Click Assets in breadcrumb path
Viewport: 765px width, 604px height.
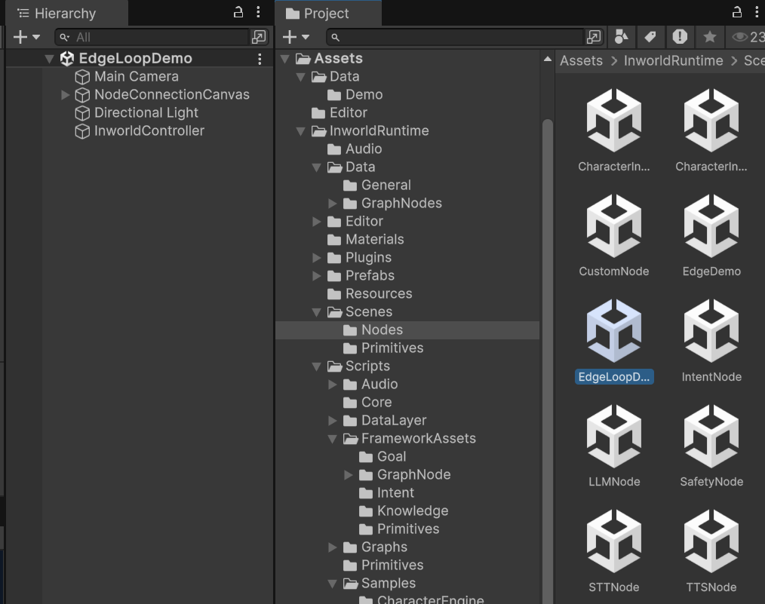[x=581, y=61]
